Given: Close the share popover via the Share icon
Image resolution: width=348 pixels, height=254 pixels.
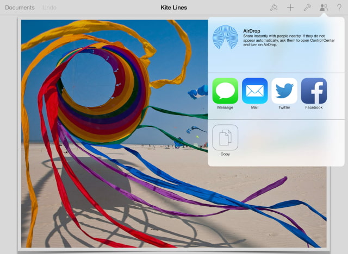Looking at the screenshot, I should coord(324,8).
